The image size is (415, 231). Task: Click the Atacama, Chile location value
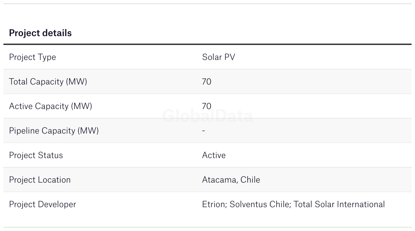pyautogui.click(x=231, y=180)
